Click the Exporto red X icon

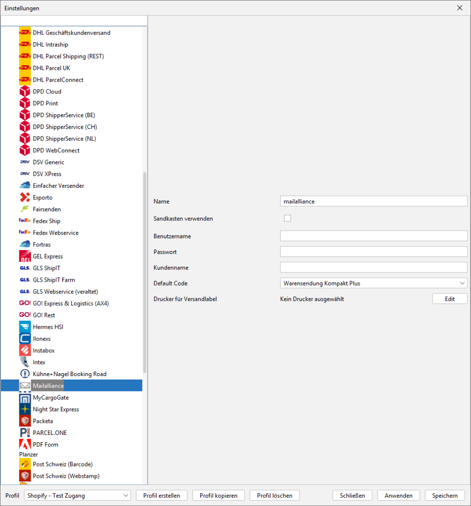click(x=25, y=198)
